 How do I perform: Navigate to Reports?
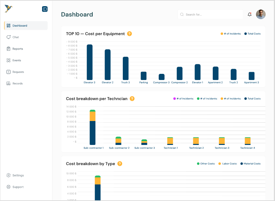(17, 49)
